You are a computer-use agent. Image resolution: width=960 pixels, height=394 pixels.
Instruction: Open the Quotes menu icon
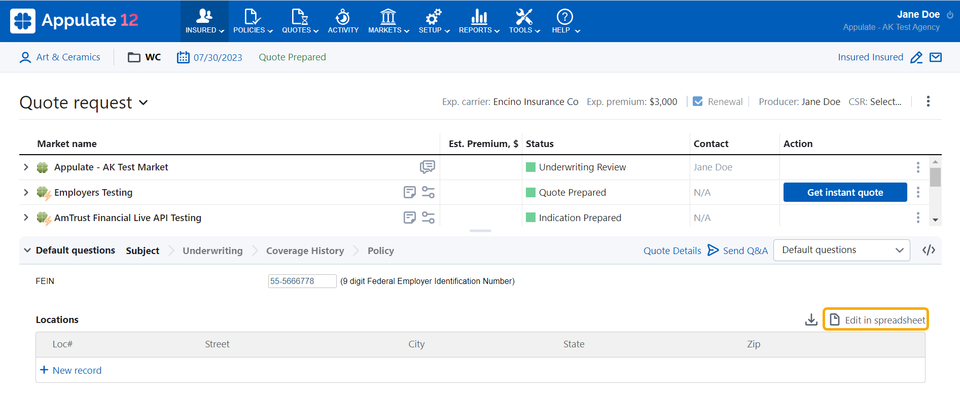point(300,16)
